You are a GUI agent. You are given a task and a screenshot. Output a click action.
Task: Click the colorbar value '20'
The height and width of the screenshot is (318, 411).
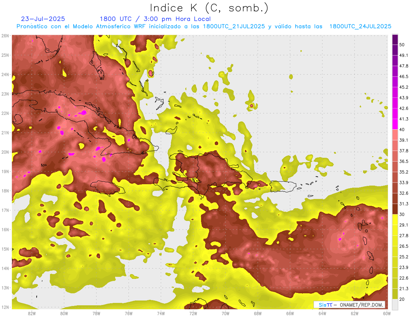coord(402,299)
